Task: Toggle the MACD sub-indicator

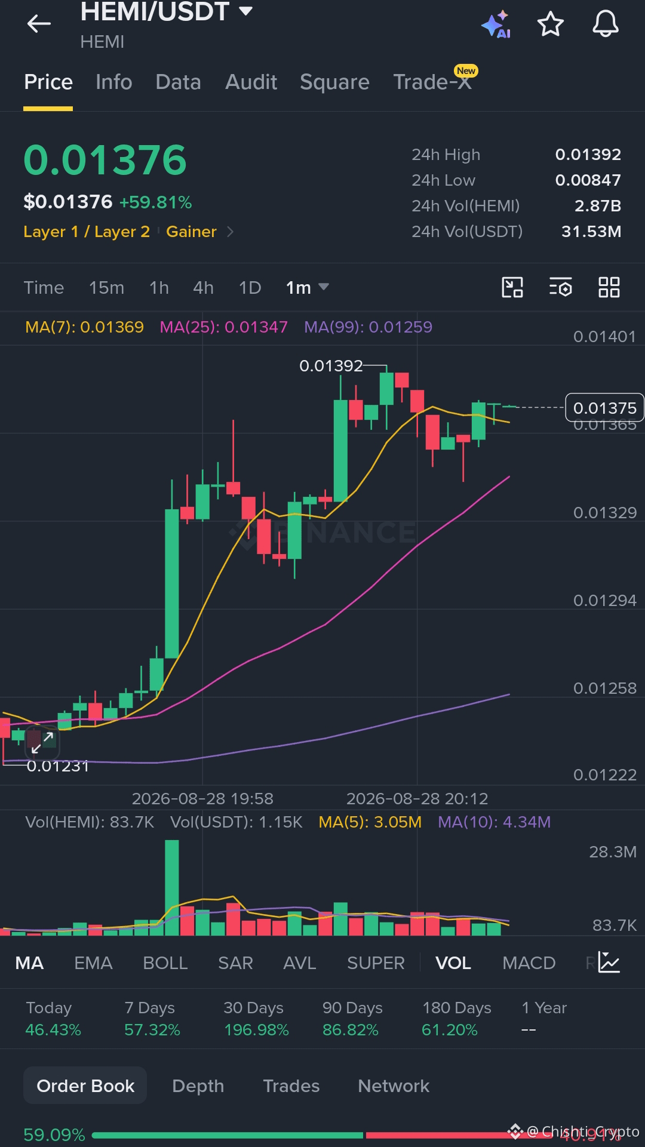Action: coord(529,963)
